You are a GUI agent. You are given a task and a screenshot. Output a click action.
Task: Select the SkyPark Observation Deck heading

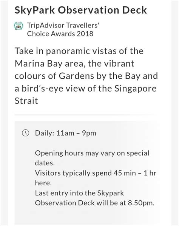tap(80, 10)
